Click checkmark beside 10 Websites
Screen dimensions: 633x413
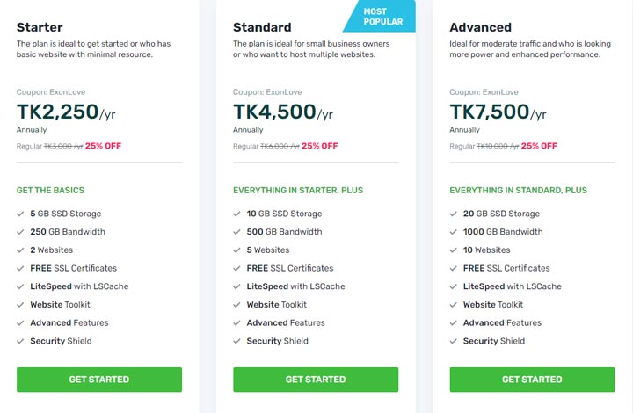click(454, 250)
